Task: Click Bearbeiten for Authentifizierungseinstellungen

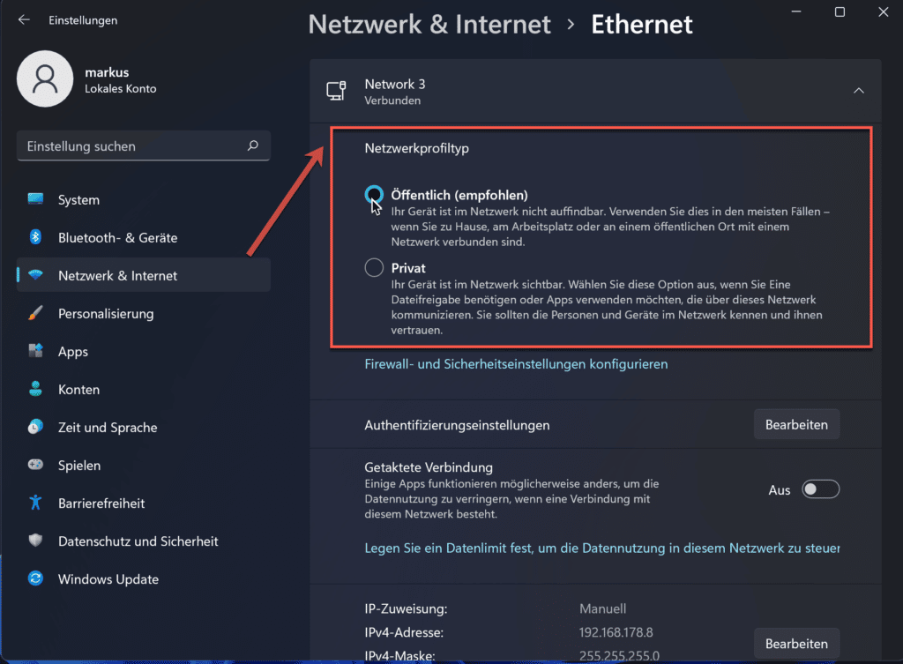Action: [x=796, y=424]
